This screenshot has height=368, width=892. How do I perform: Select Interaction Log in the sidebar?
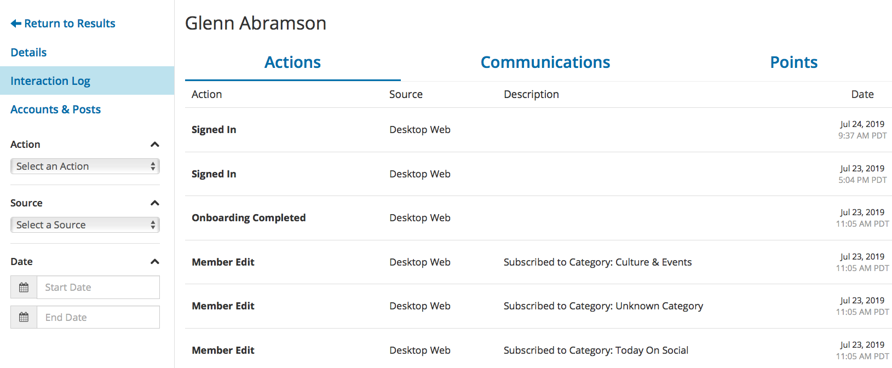click(50, 81)
